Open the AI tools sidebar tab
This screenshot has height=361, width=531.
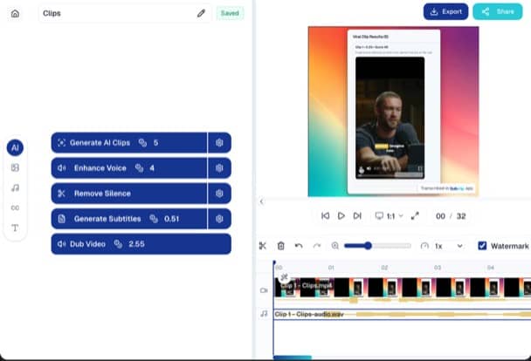point(15,147)
